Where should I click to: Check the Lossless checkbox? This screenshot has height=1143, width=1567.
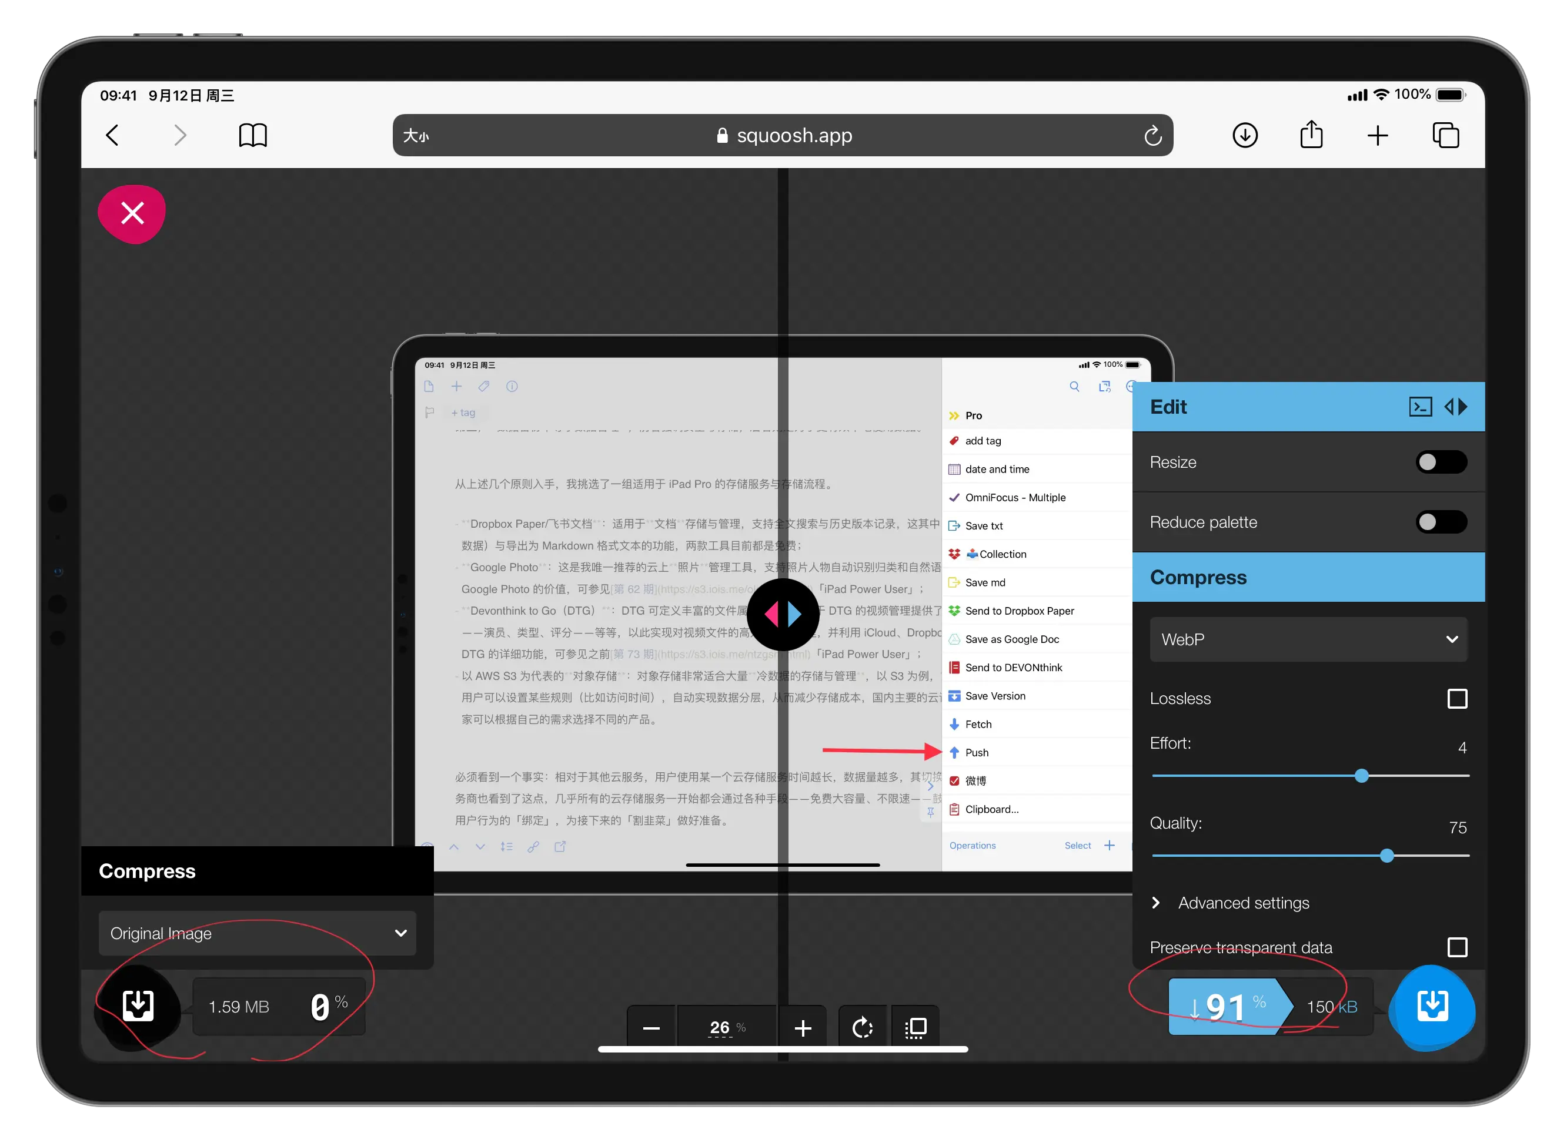(1457, 699)
